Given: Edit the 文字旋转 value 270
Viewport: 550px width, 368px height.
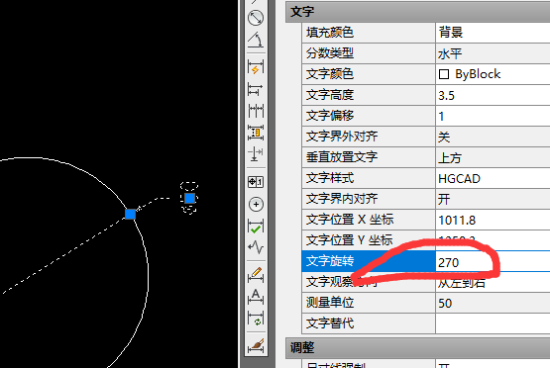Looking at the screenshot, I should pyautogui.click(x=493, y=261).
